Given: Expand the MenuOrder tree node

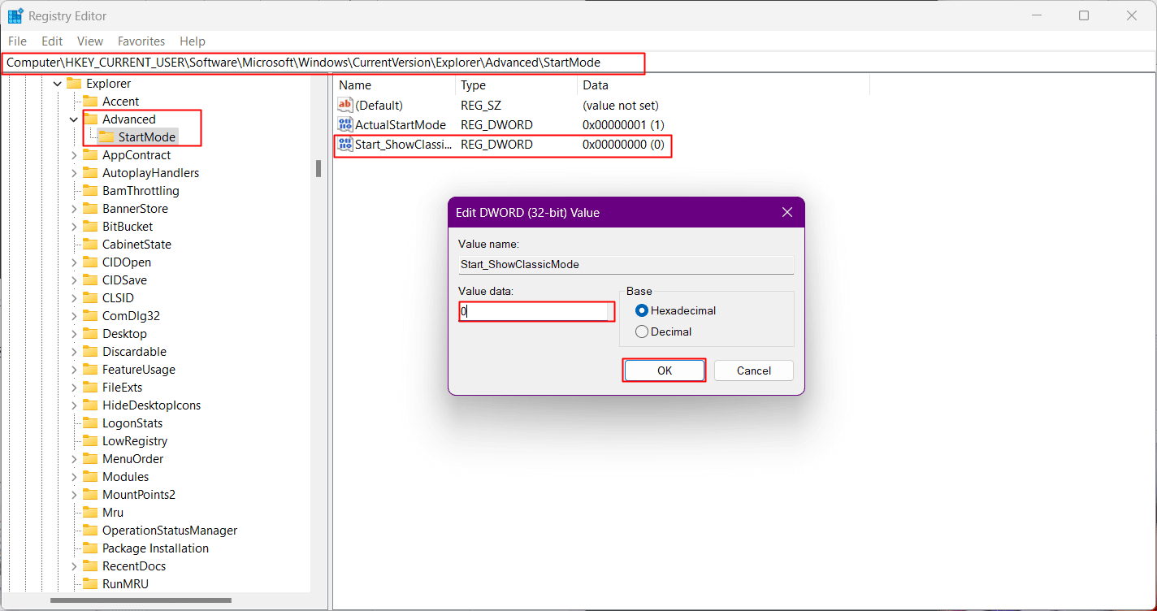Looking at the screenshot, I should pos(74,459).
